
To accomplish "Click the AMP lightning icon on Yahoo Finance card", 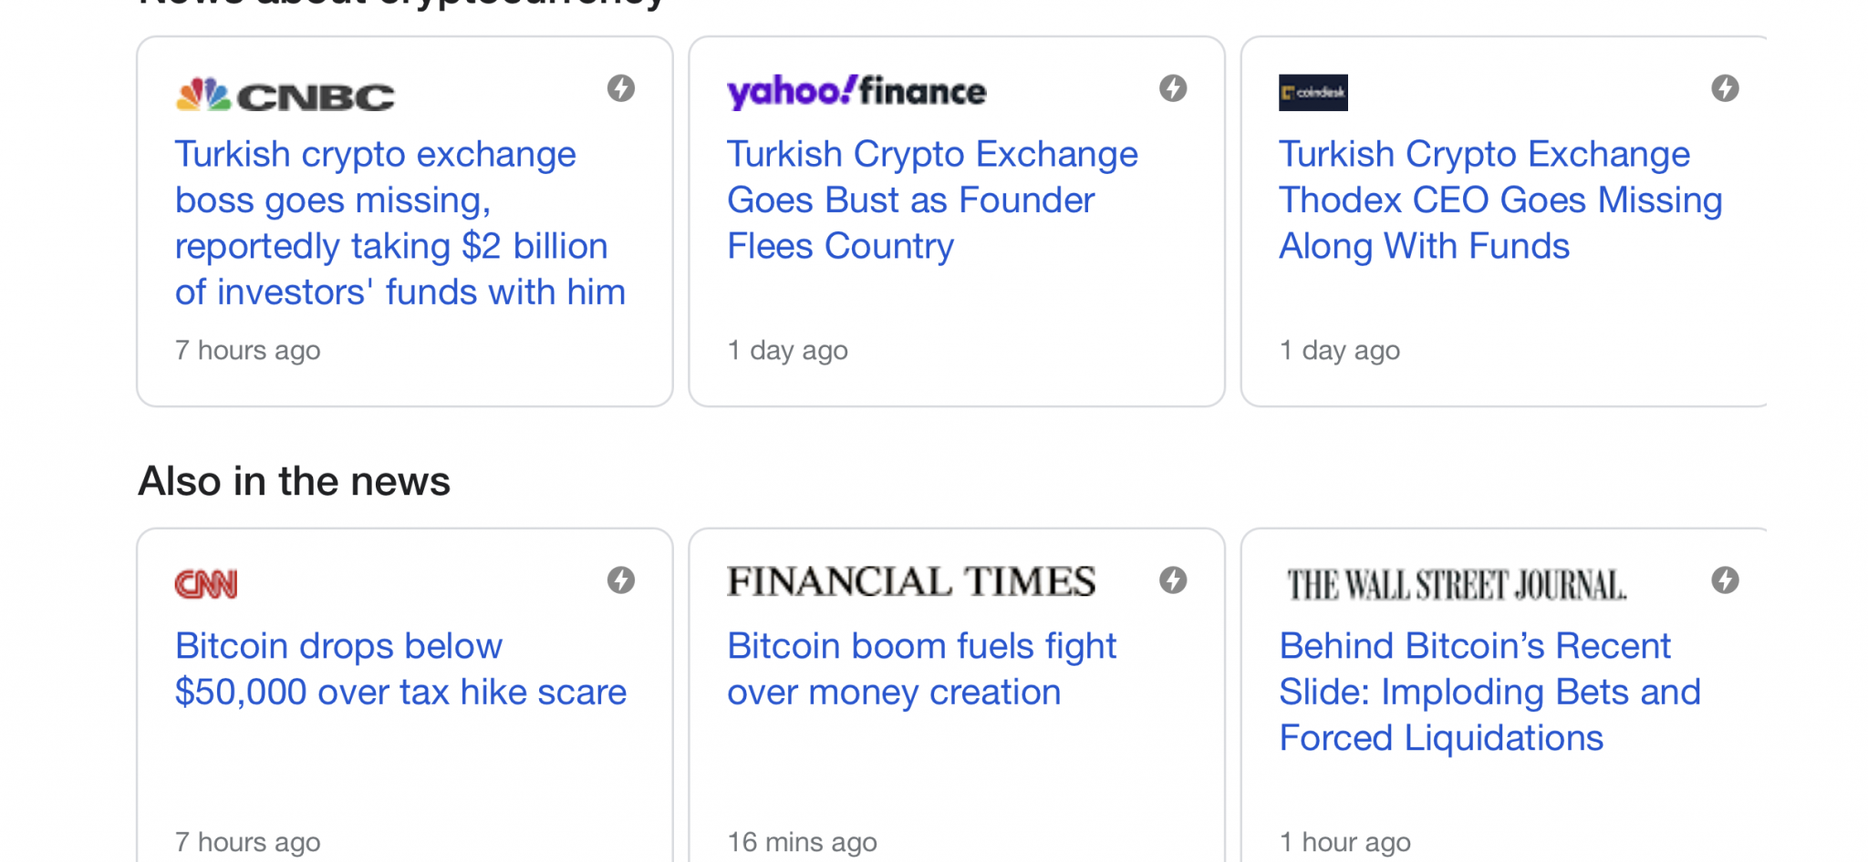I will click(x=1173, y=88).
